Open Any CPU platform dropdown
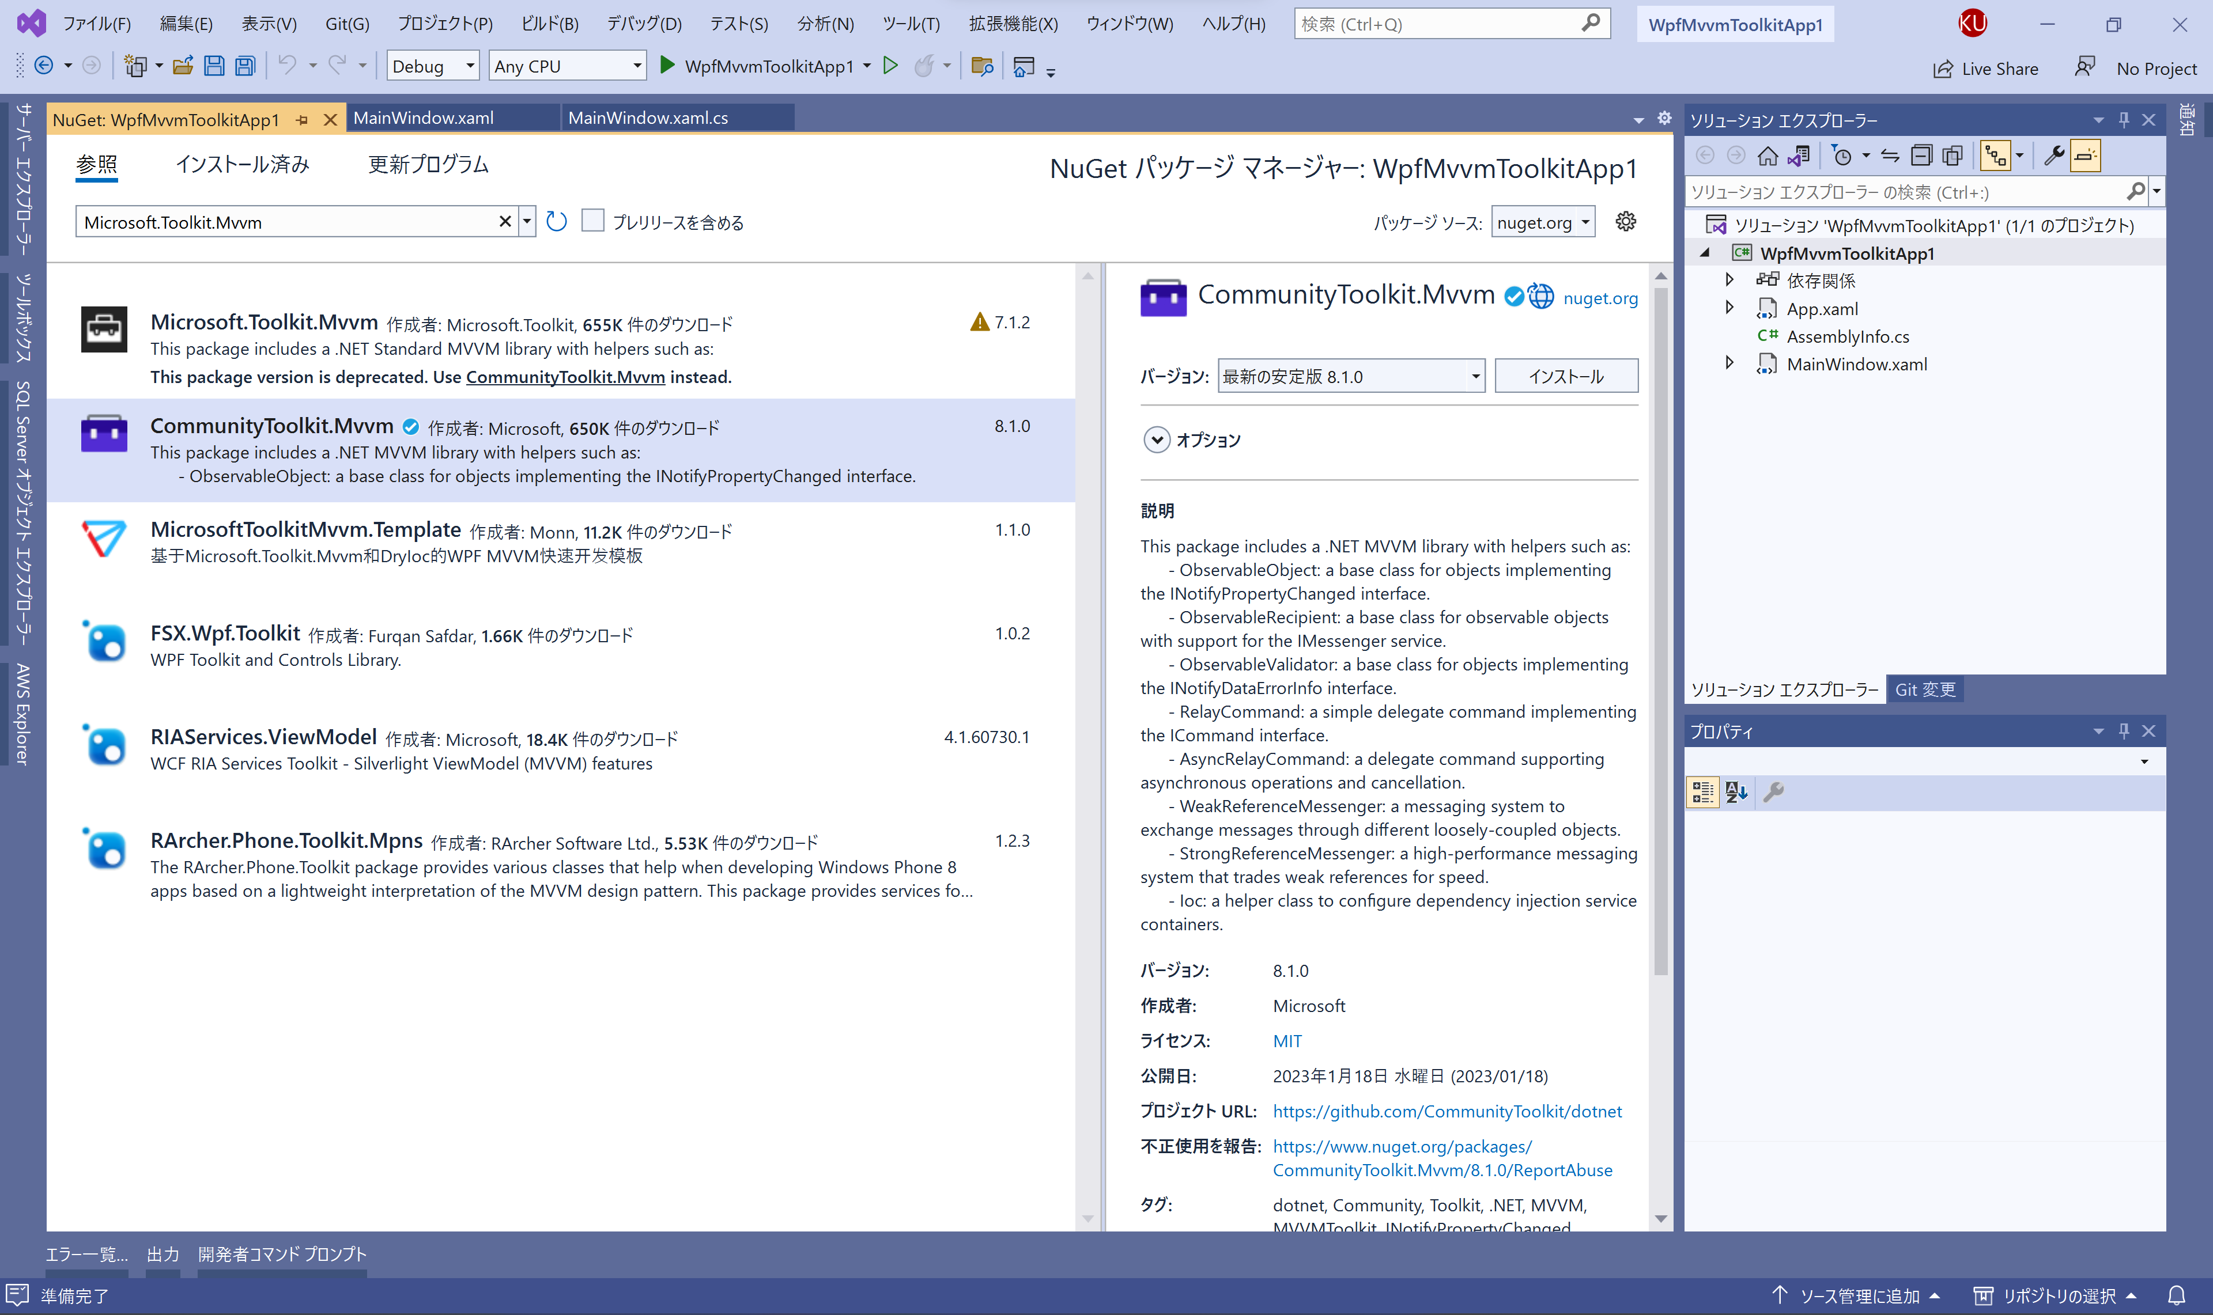Viewport: 2213px width, 1315px height. 567,66
